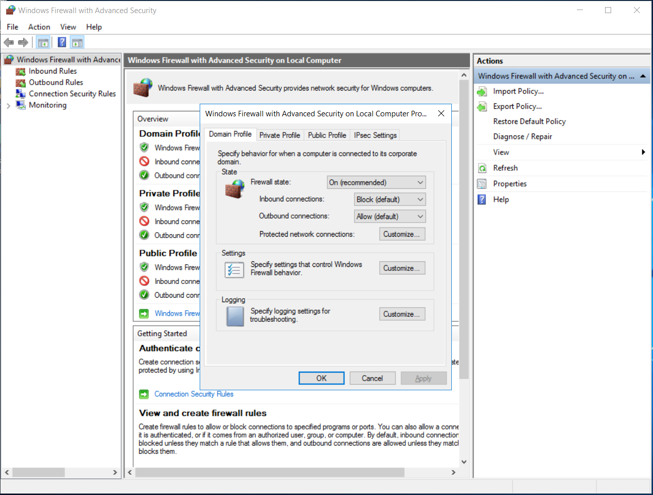The image size is (653, 495).
Task: Open the Firewall state dropdown
Action: 376,182
